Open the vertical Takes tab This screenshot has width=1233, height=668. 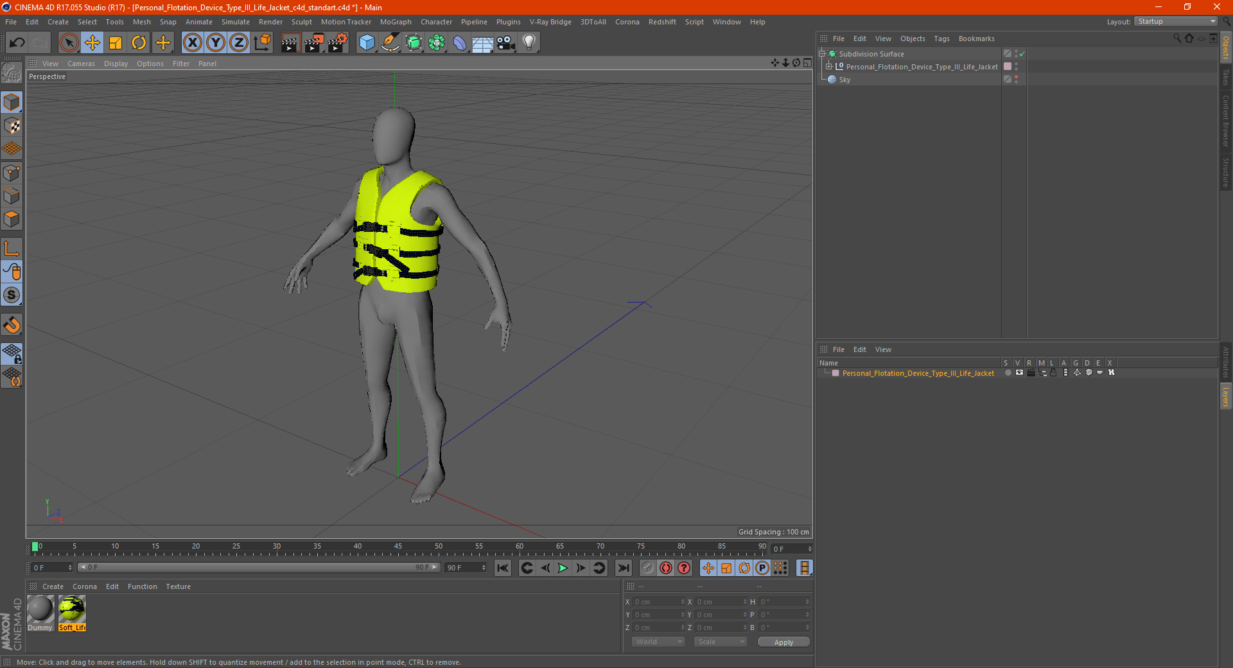(x=1225, y=77)
